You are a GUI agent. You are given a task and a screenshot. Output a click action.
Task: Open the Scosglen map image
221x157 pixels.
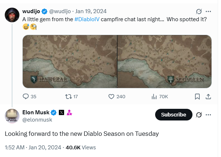pyautogui.click(x=164, y=61)
